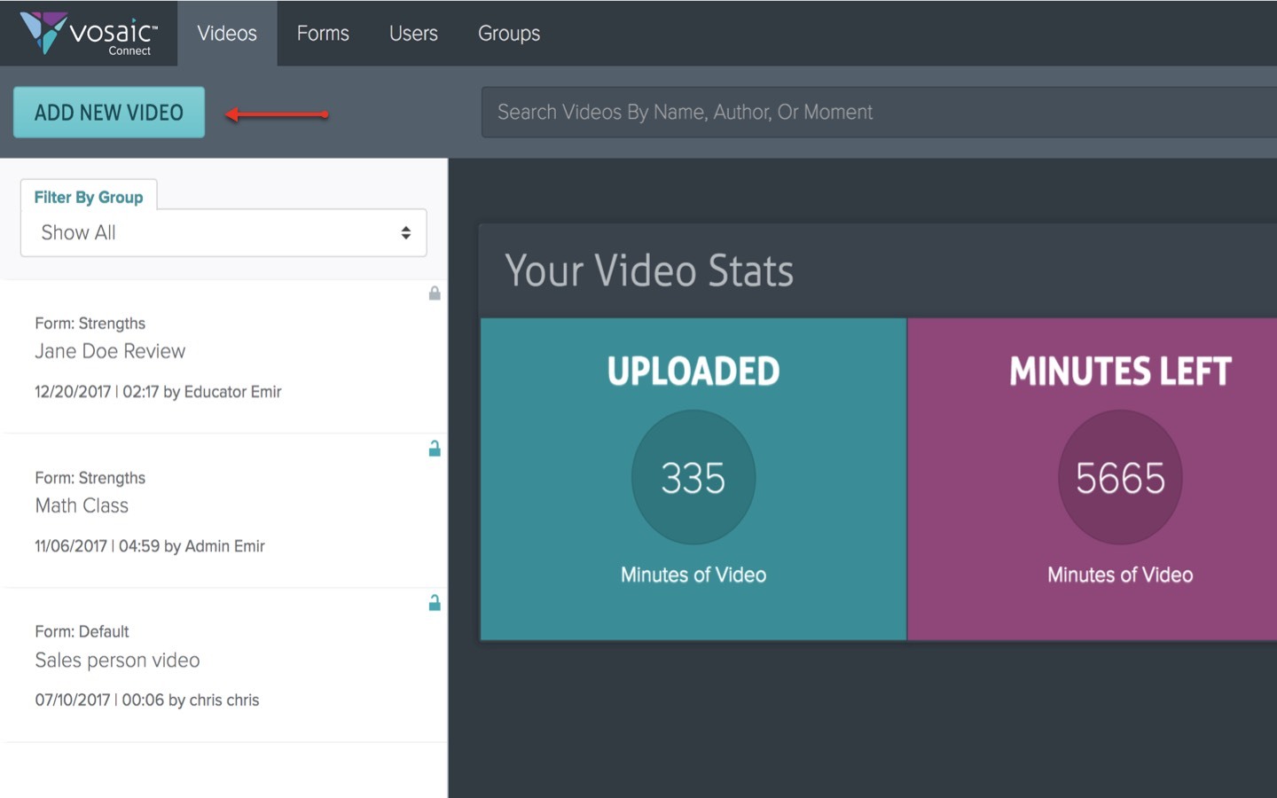Click the Add New Video button
1277x798 pixels.
(x=109, y=113)
